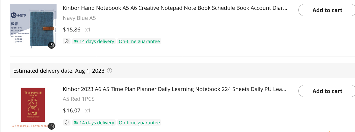Open Kinbor 2023 A6 A5 Planner product title
355x132 pixels.
[x=174, y=89]
